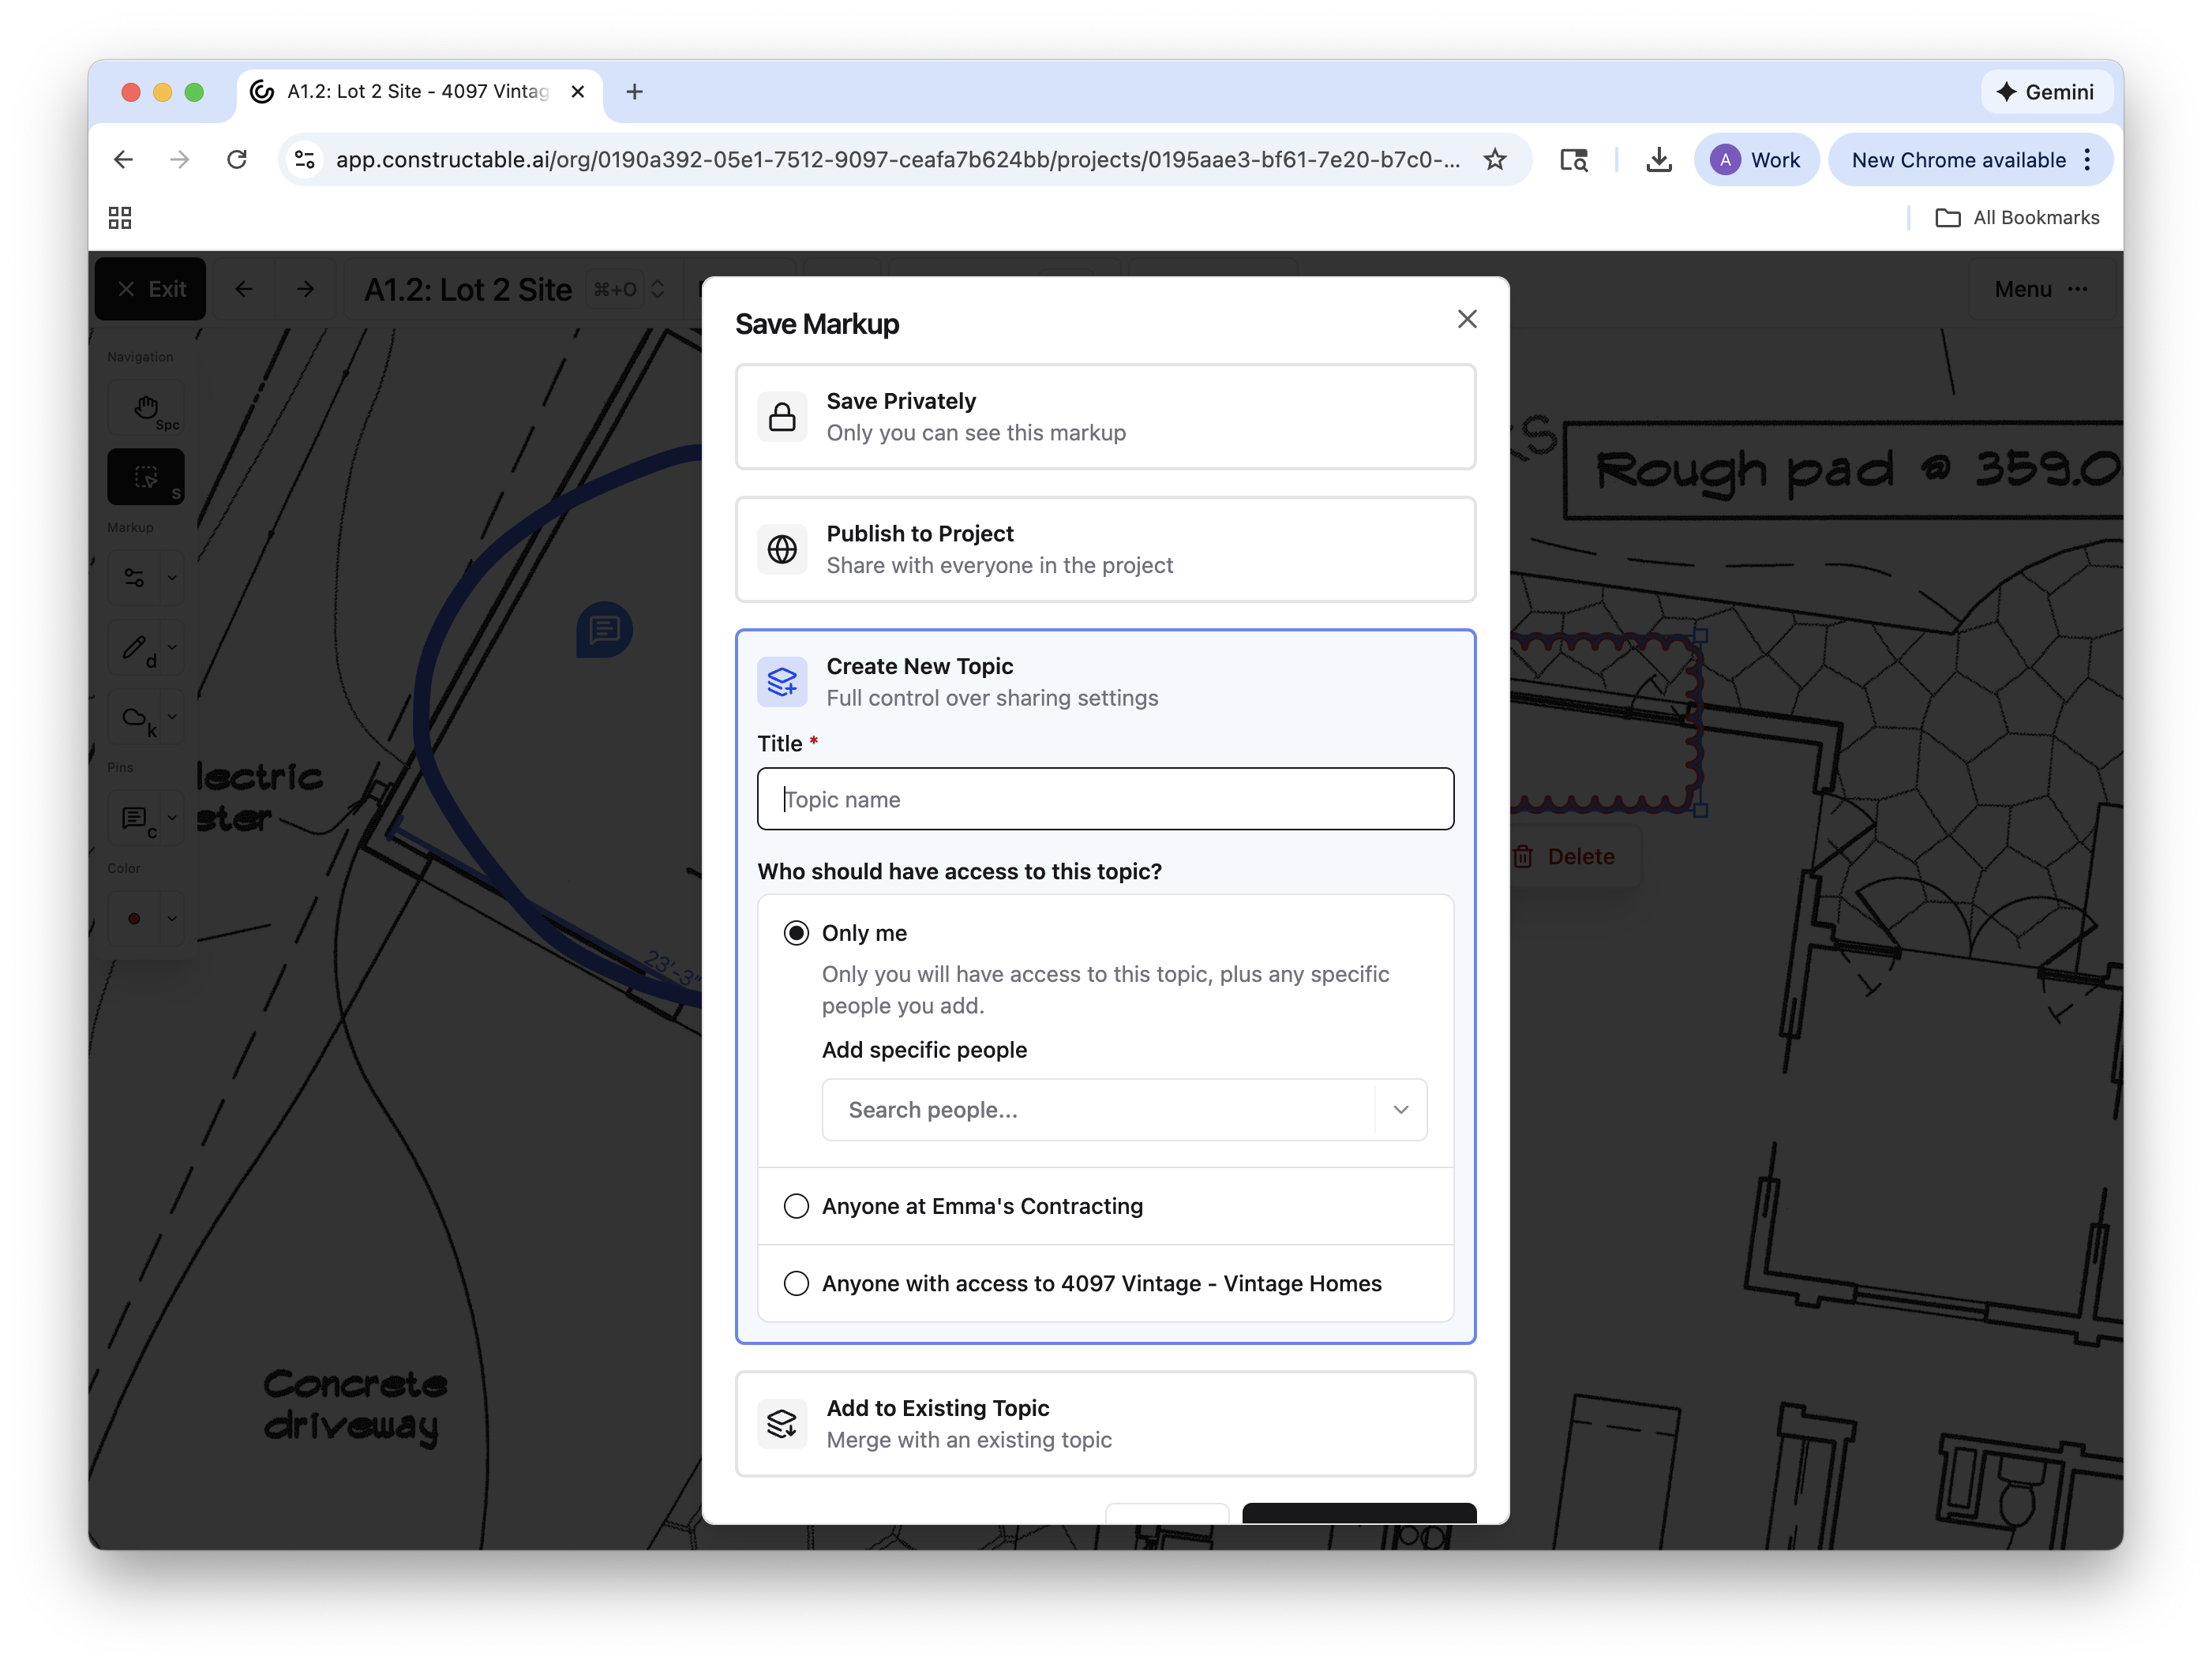This screenshot has height=1667, width=2212.
Task: Select Anyone with access to 4097 Vintage
Action: (x=796, y=1283)
